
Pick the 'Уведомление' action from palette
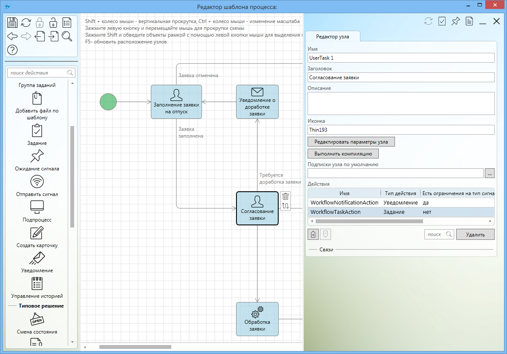point(37,258)
